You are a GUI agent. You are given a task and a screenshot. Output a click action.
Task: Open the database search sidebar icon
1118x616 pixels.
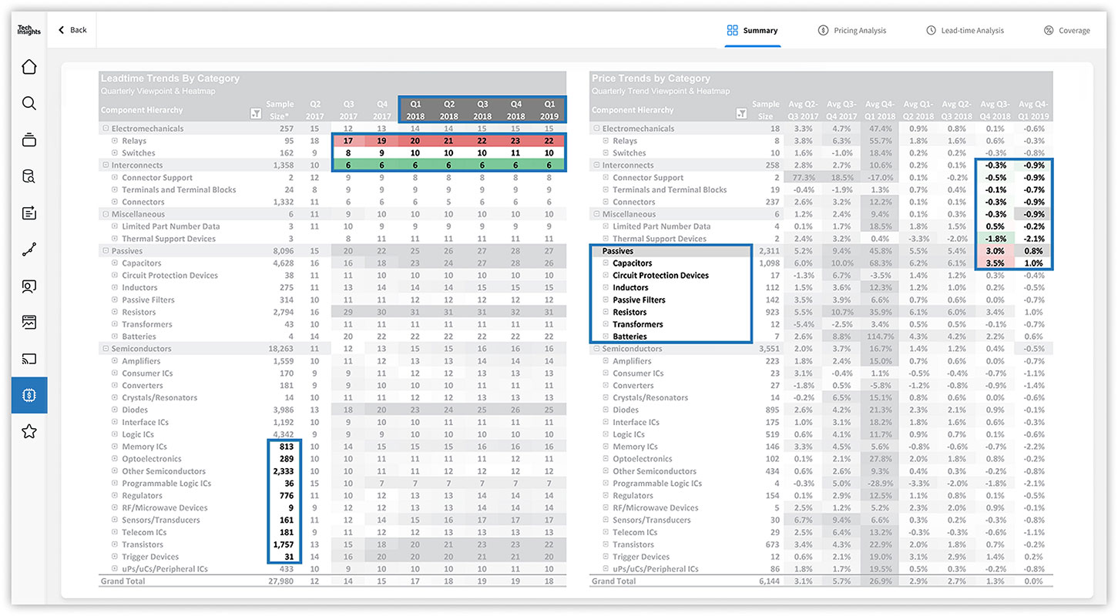click(x=29, y=176)
